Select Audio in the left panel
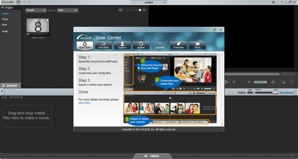298x159 pixels. [x=5, y=31]
